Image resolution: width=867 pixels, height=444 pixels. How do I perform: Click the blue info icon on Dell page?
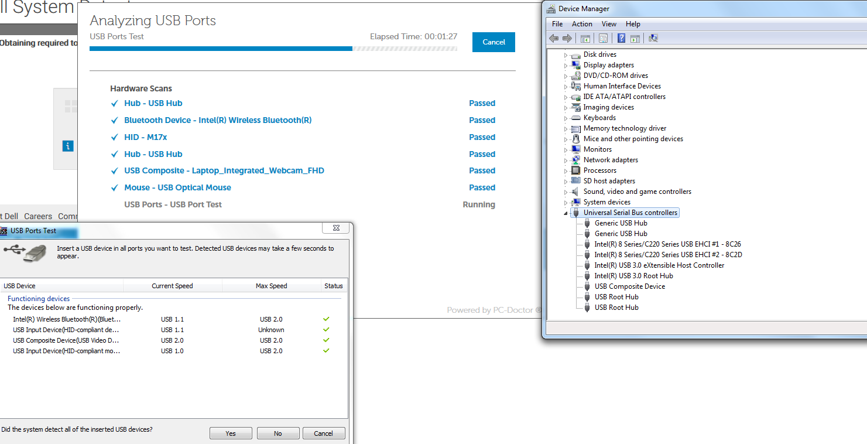68,146
